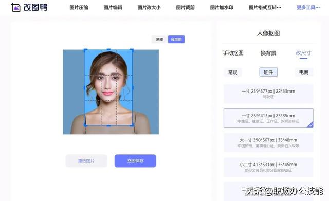Switch preview to 原图 view
Image resolution: width=329 pixels, height=201 pixels.
160,39
